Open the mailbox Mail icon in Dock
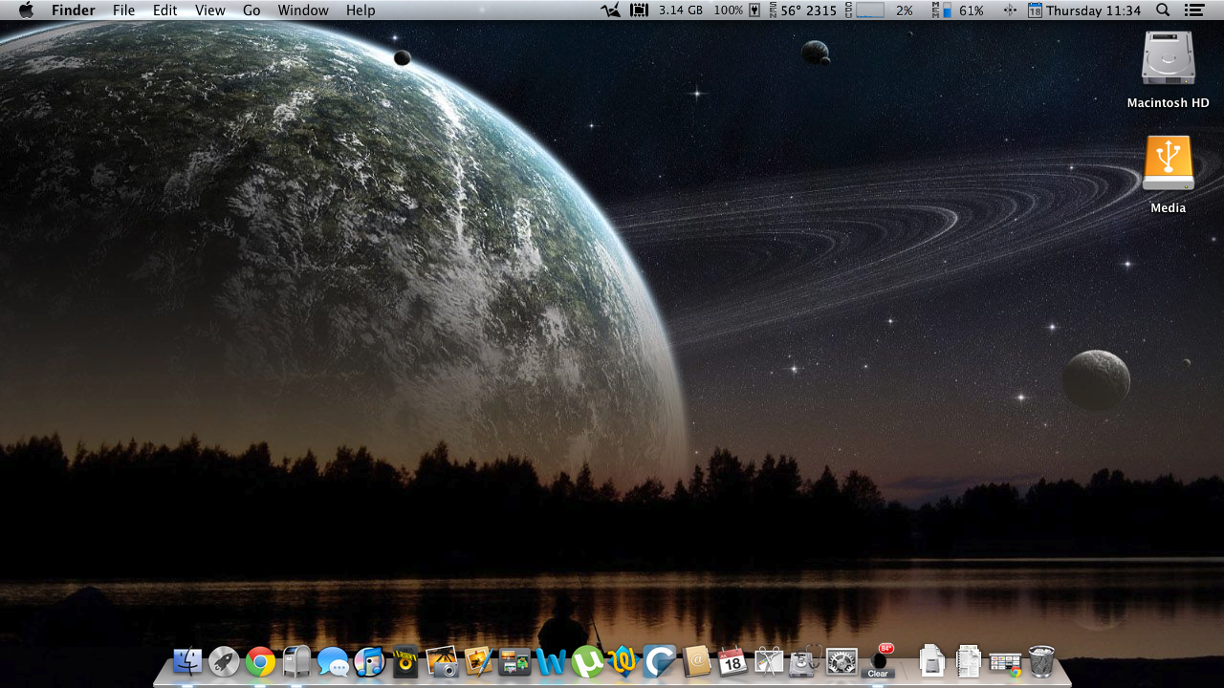 [x=296, y=661]
